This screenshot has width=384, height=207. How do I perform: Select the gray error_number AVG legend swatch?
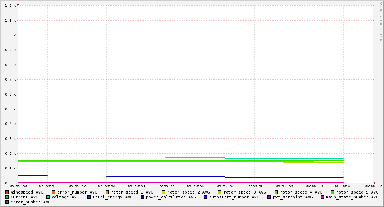(x=7, y=202)
